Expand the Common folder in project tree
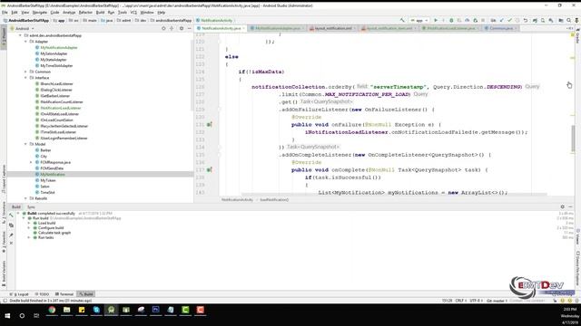This screenshot has height=326, width=581. click(26, 72)
